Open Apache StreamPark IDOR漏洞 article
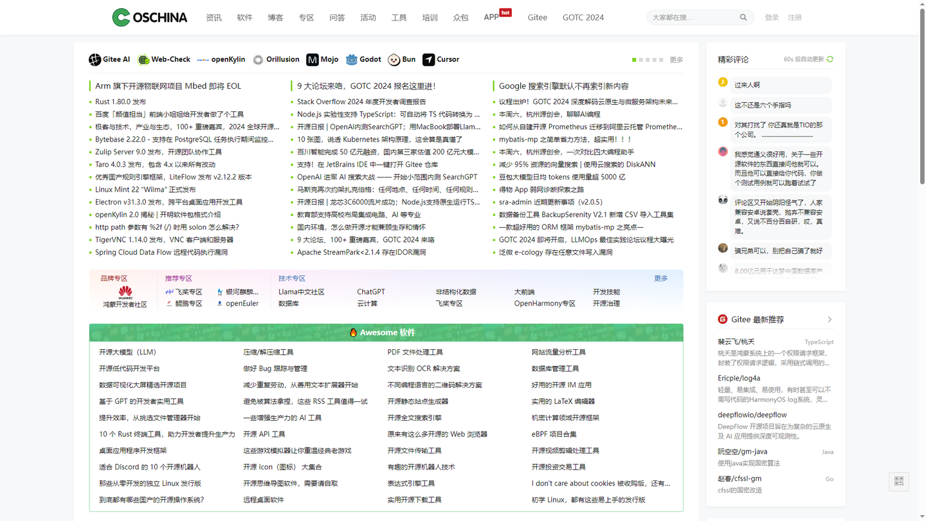Image resolution: width=926 pixels, height=521 pixels. pyautogui.click(x=361, y=252)
